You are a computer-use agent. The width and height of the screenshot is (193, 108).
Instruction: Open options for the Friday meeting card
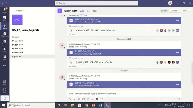pos(177,85)
